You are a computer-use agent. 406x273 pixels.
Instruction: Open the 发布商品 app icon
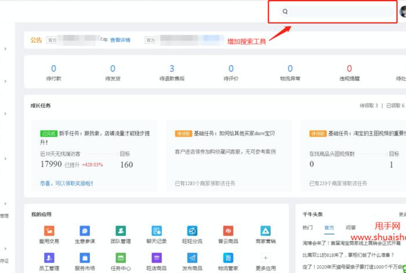[193, 258]
